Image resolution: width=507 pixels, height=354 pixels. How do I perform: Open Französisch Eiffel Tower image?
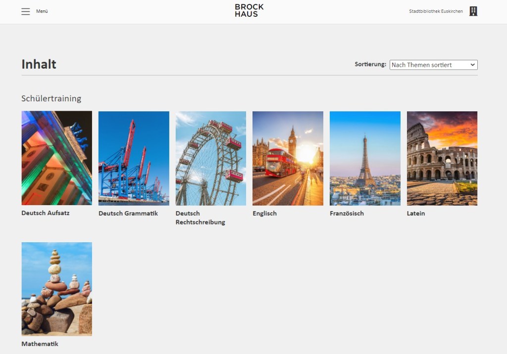365,158
